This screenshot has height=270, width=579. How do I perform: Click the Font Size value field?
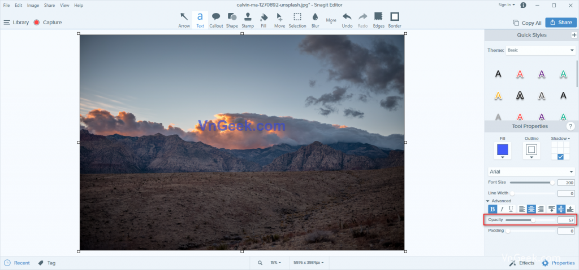tap(566, 183)
